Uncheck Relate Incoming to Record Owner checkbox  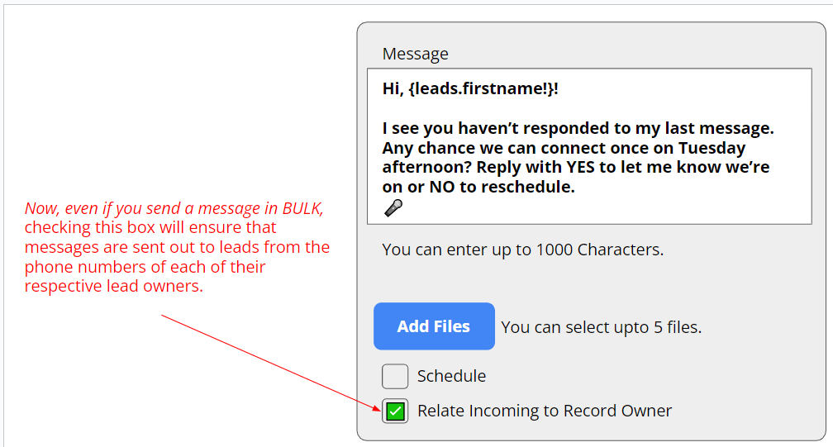(x=395, y=411)
